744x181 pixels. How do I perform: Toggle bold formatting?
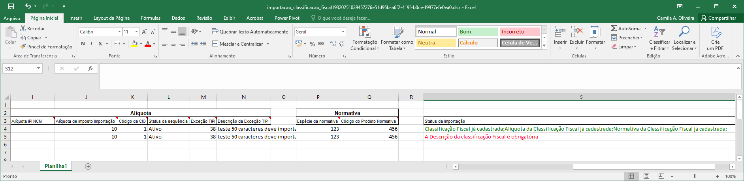(x=83, y=44)
